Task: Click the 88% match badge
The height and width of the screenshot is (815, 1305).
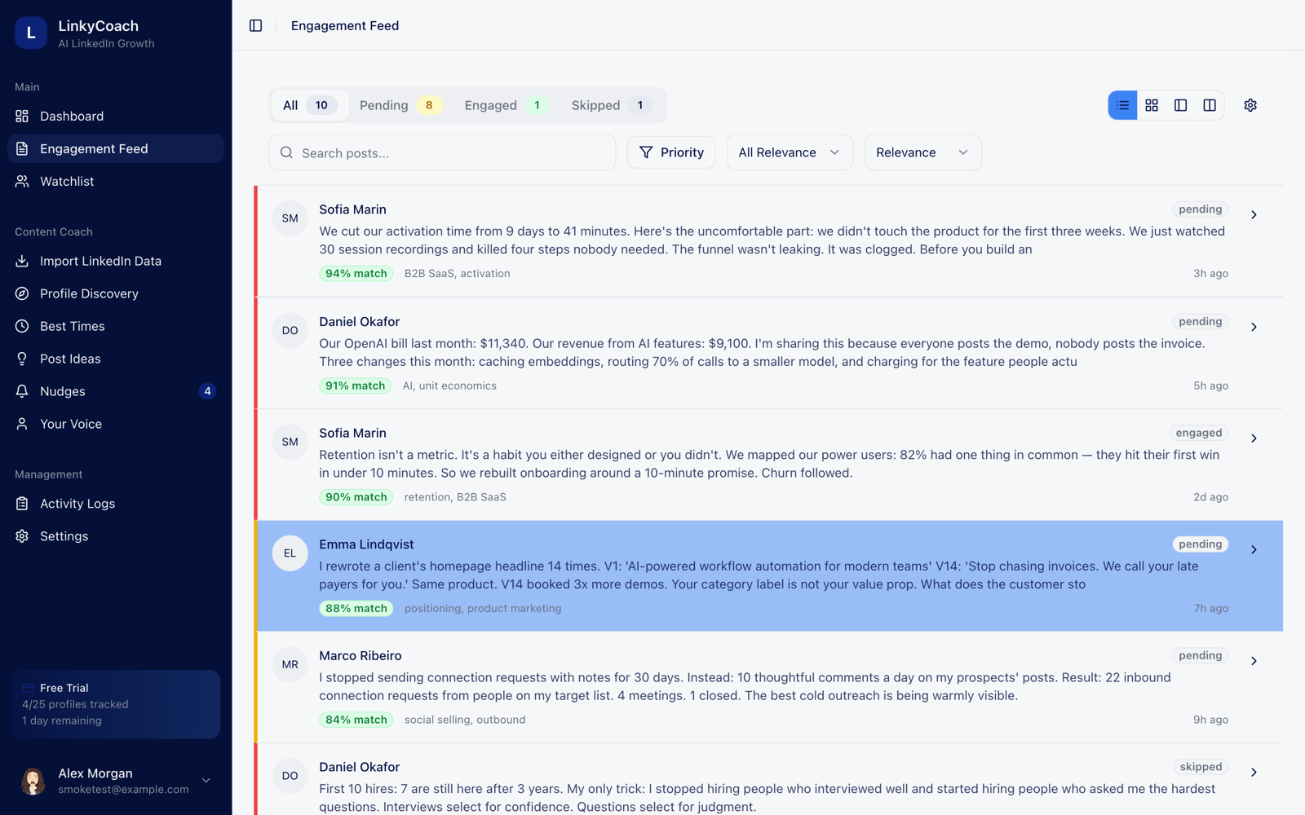Action: click(356, 609)
